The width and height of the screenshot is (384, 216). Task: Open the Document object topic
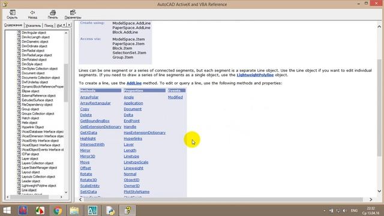tap(33, 73)
